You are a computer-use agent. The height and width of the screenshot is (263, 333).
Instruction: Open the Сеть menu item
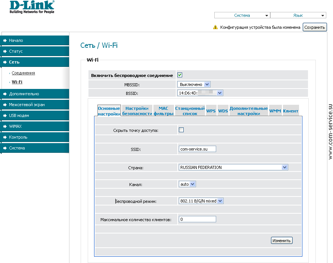[35, 62]
